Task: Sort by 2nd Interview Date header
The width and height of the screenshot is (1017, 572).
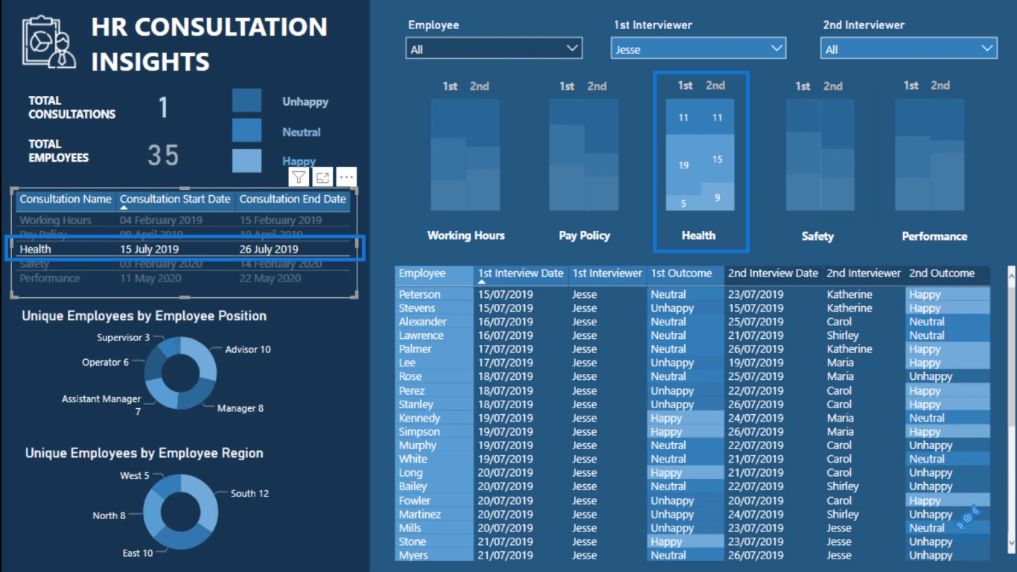Action: (x=773, y=273)
